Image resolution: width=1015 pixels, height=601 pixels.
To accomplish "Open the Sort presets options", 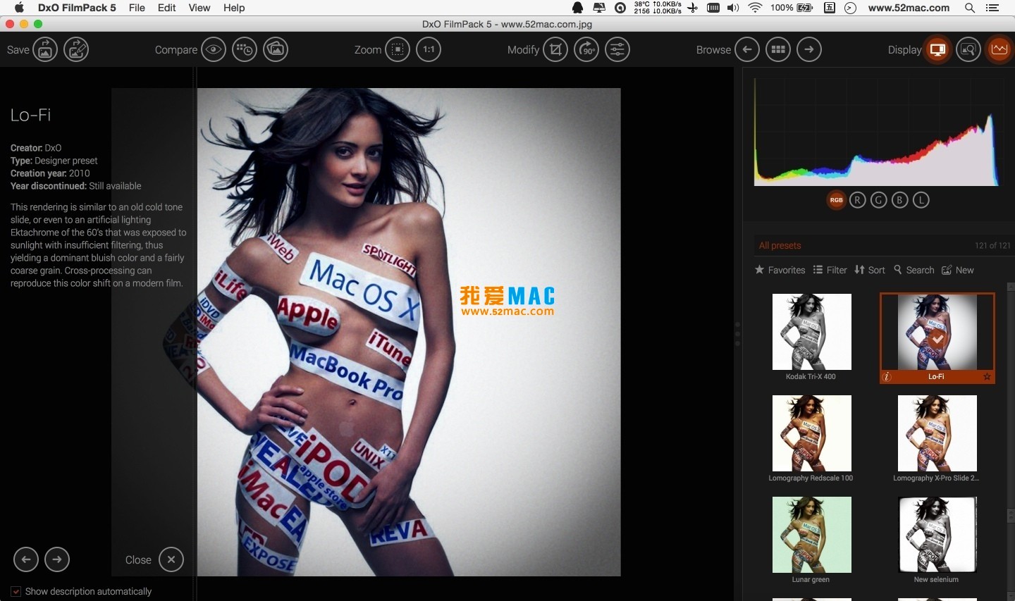I will (x=870, y=270).
